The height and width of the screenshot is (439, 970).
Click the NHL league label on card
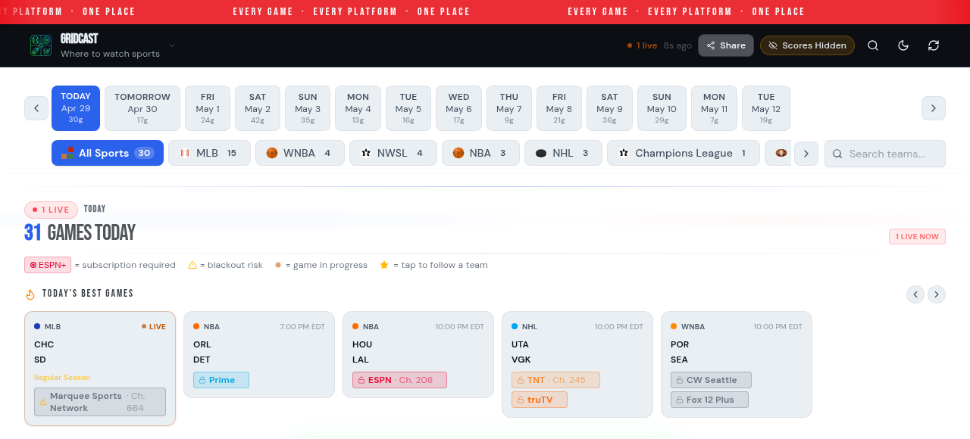530,327
